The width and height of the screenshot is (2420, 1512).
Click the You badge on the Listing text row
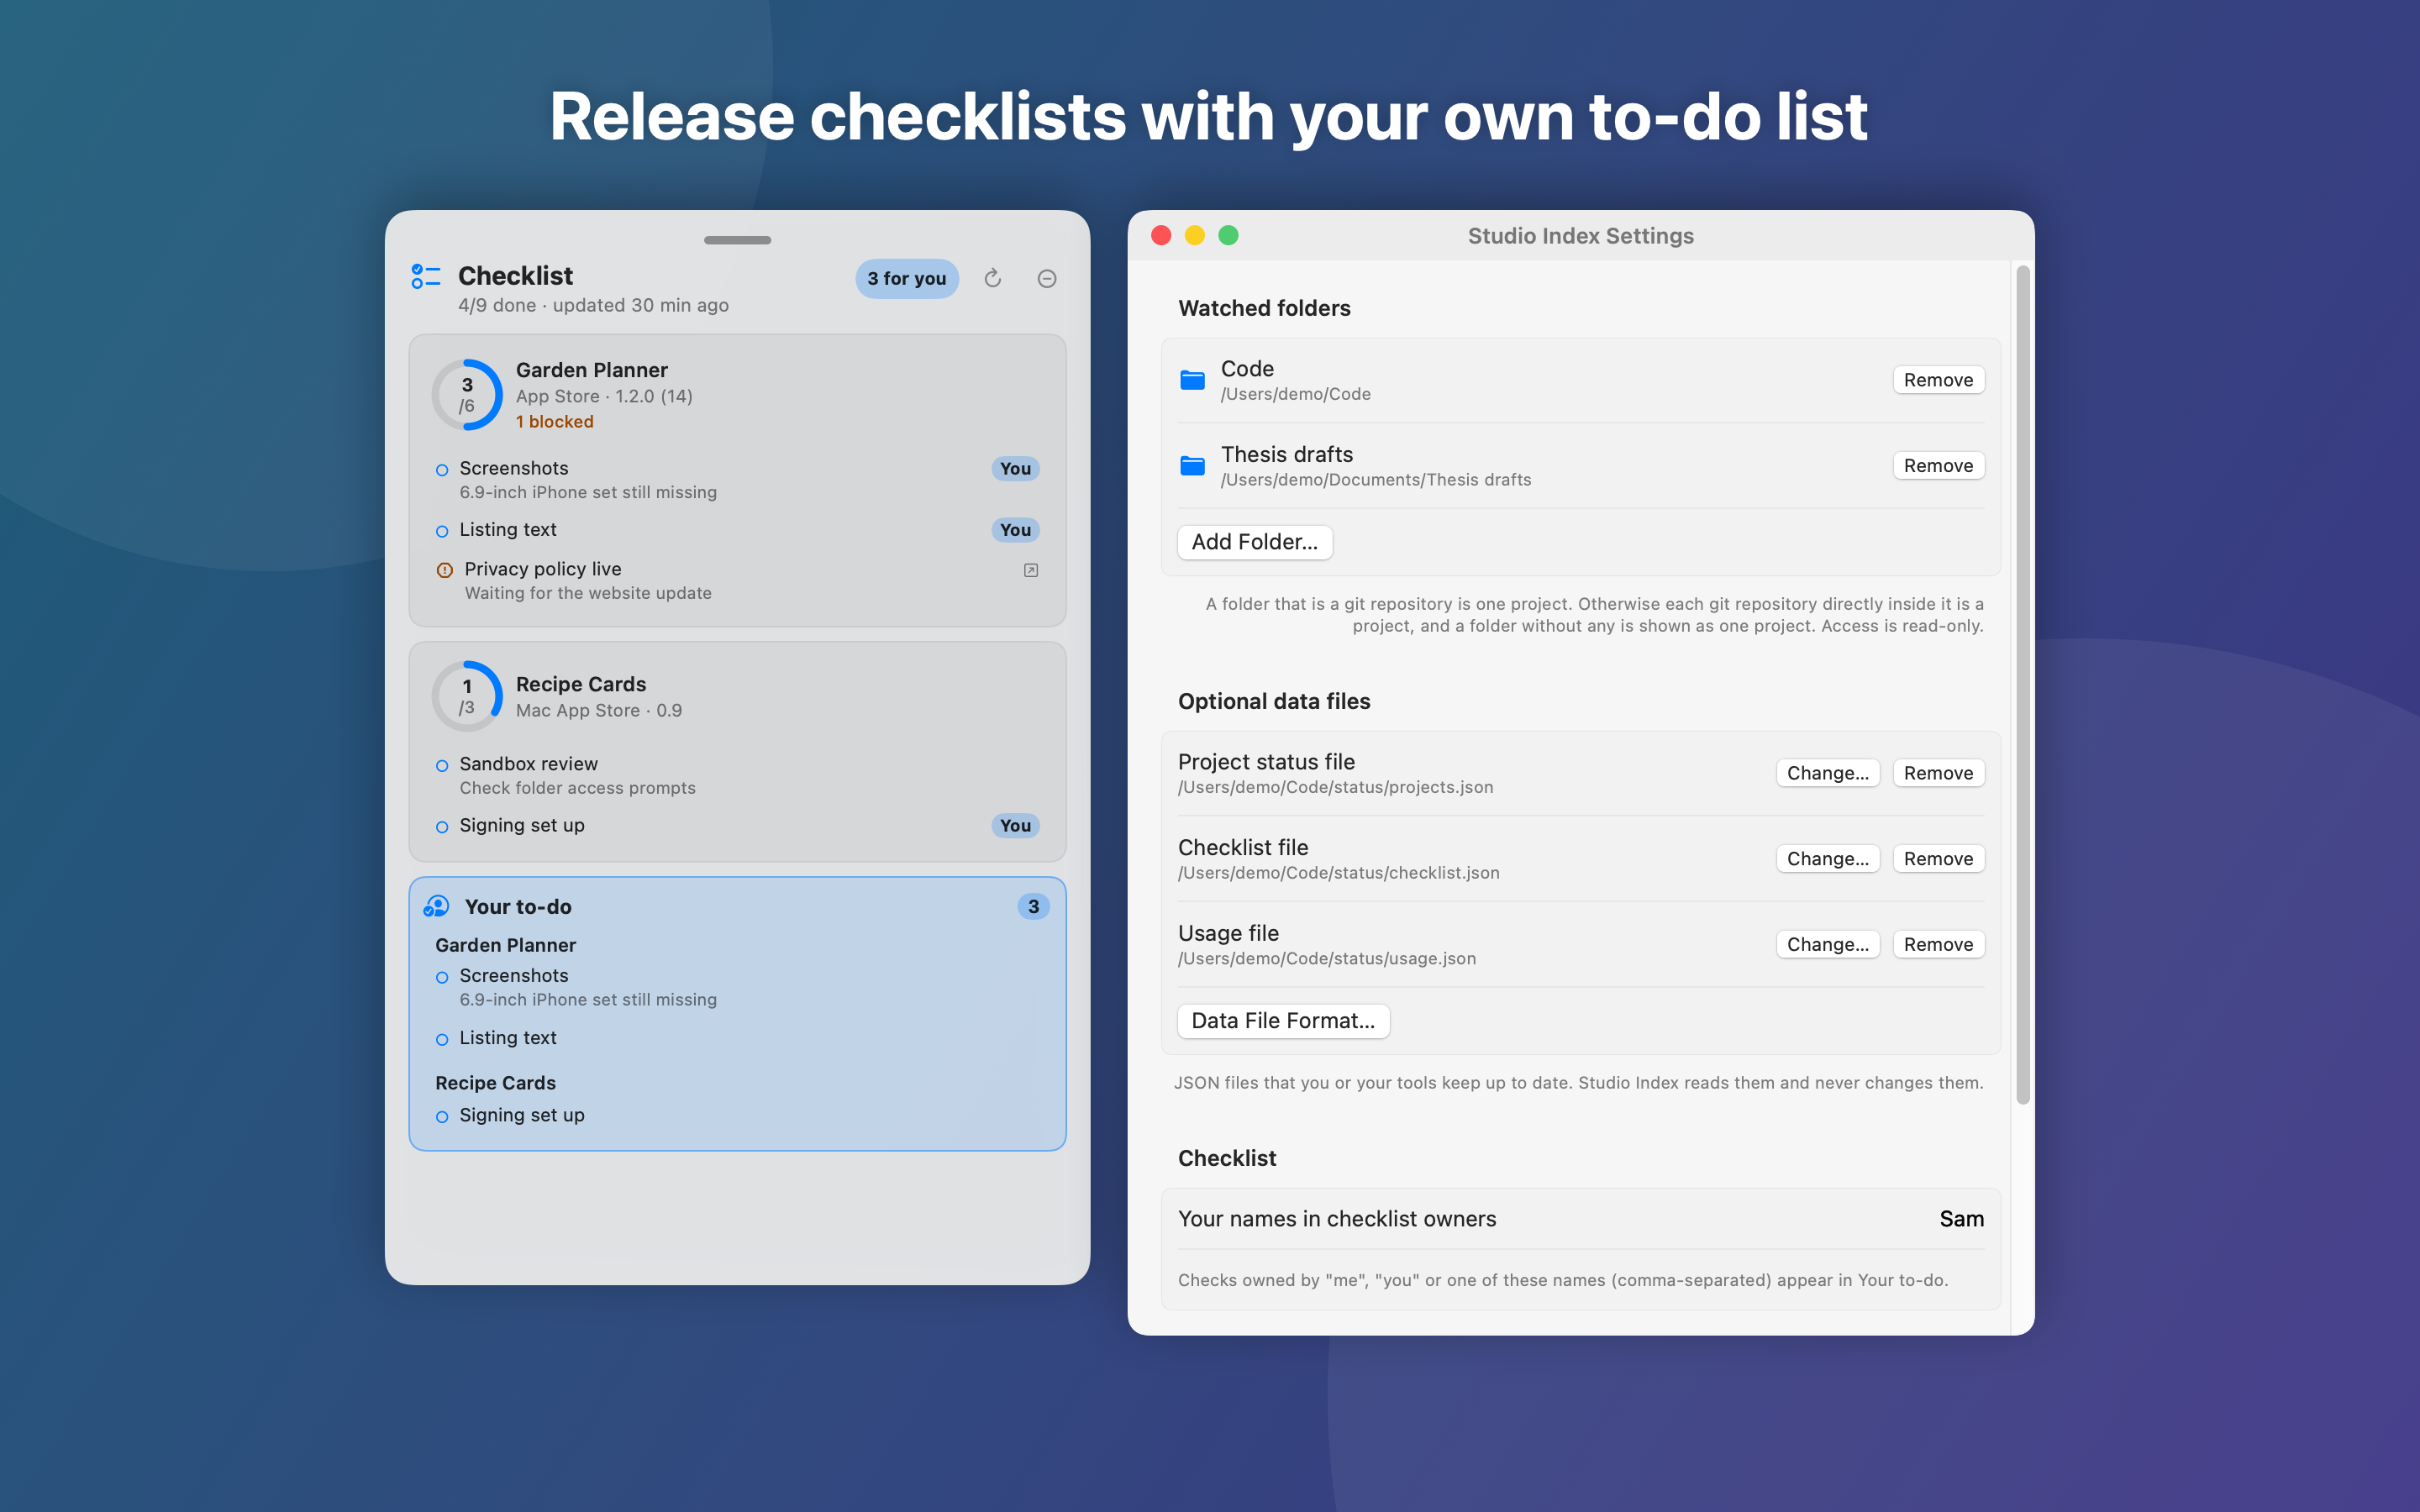(1015, 530)
